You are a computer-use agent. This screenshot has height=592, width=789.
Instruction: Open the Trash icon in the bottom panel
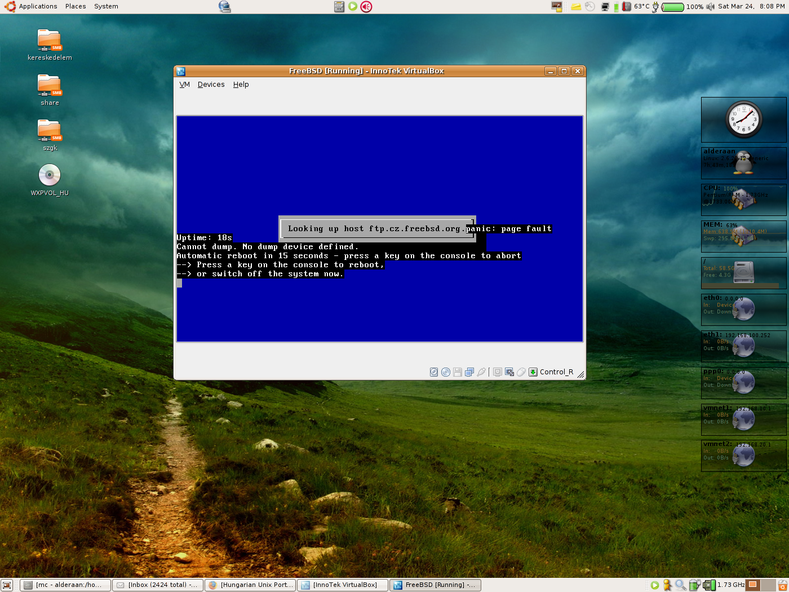[x=783, y=585]
